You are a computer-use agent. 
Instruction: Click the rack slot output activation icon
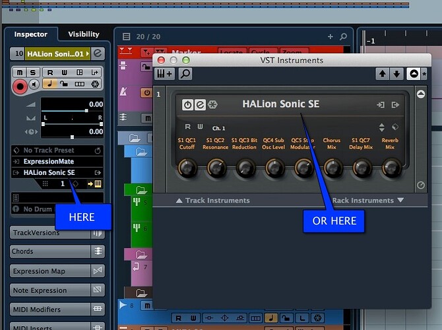395,105
